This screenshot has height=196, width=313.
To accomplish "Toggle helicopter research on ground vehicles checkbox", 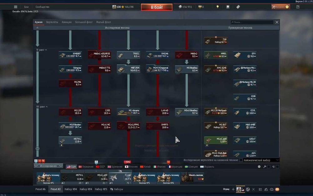I will click(241, 160).
